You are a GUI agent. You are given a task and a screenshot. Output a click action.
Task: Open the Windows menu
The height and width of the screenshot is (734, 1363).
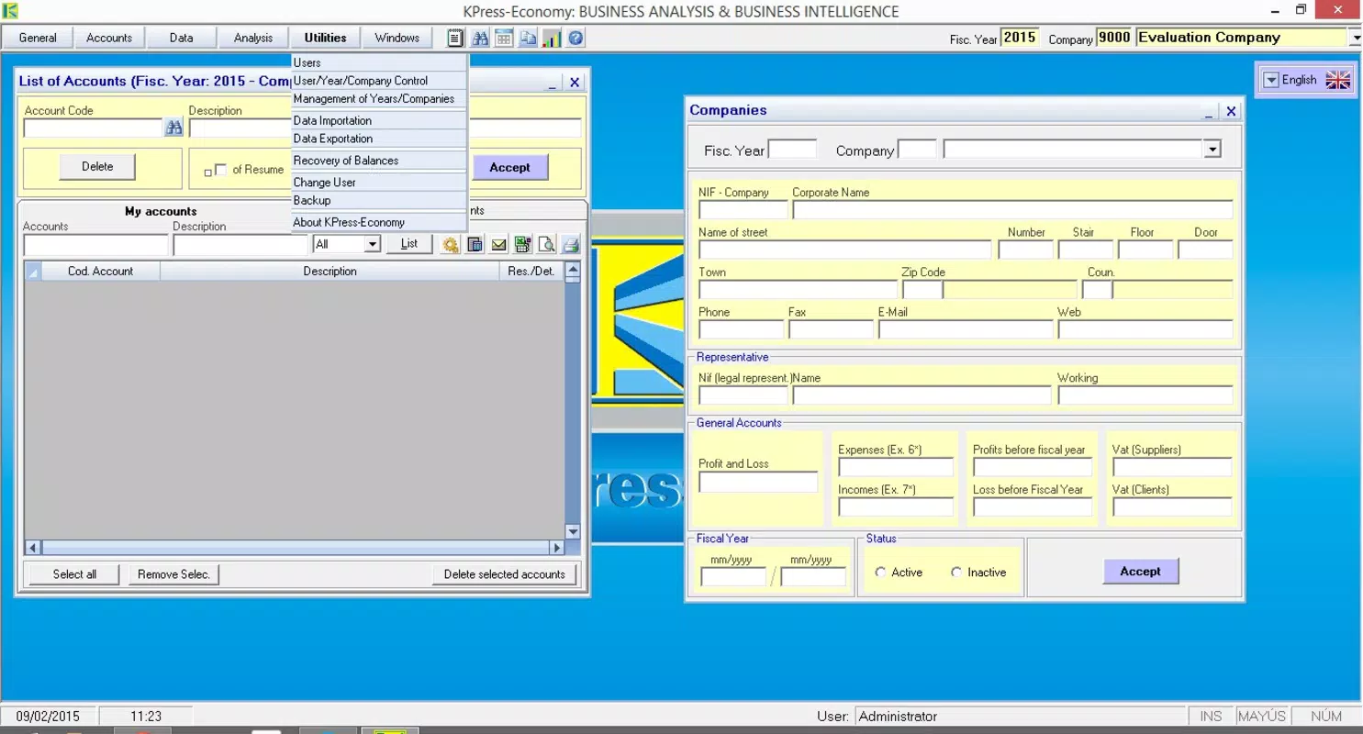tap(397, 38)
